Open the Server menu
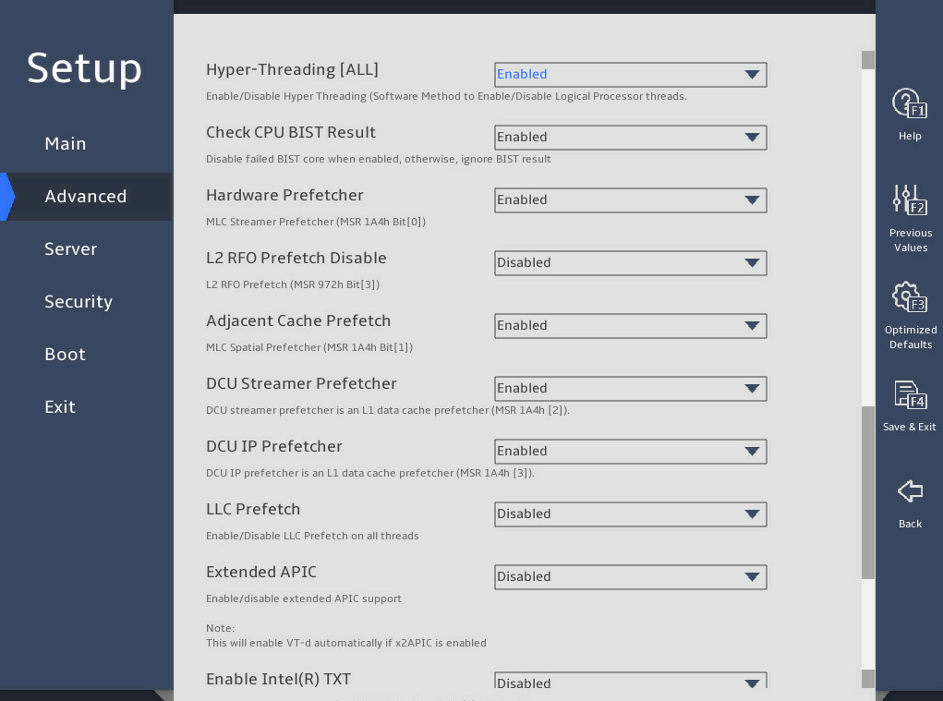This screenshot has width=943, height=701. [70, 248]
